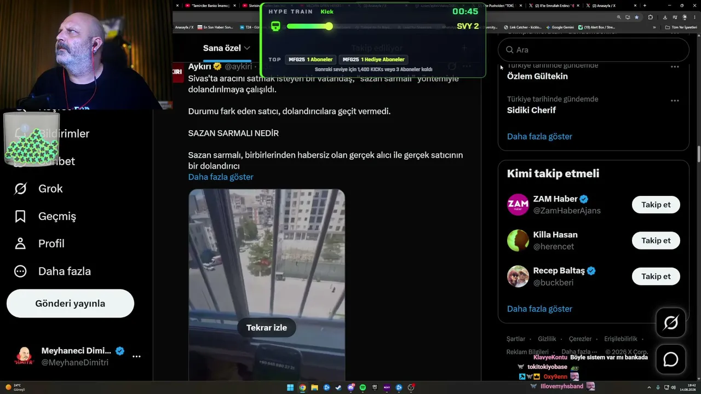
Task: Switch to the "Tamirciler Banko İmamoğ" YouTube tab
Action: 211,5
